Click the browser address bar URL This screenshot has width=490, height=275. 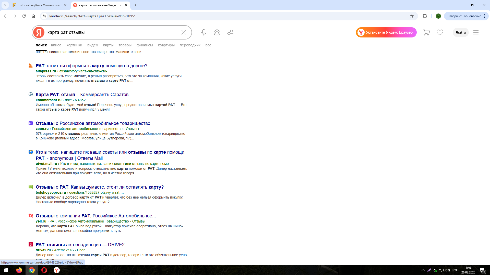point(92,16)
